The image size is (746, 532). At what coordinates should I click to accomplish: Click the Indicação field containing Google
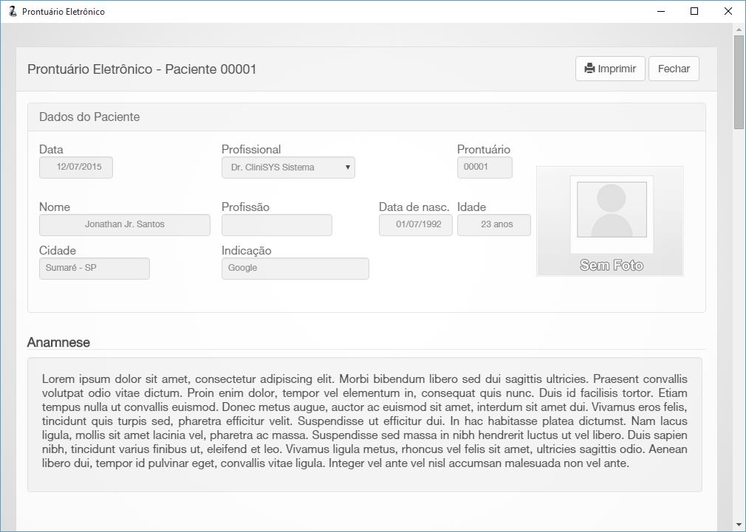(295, 268)
